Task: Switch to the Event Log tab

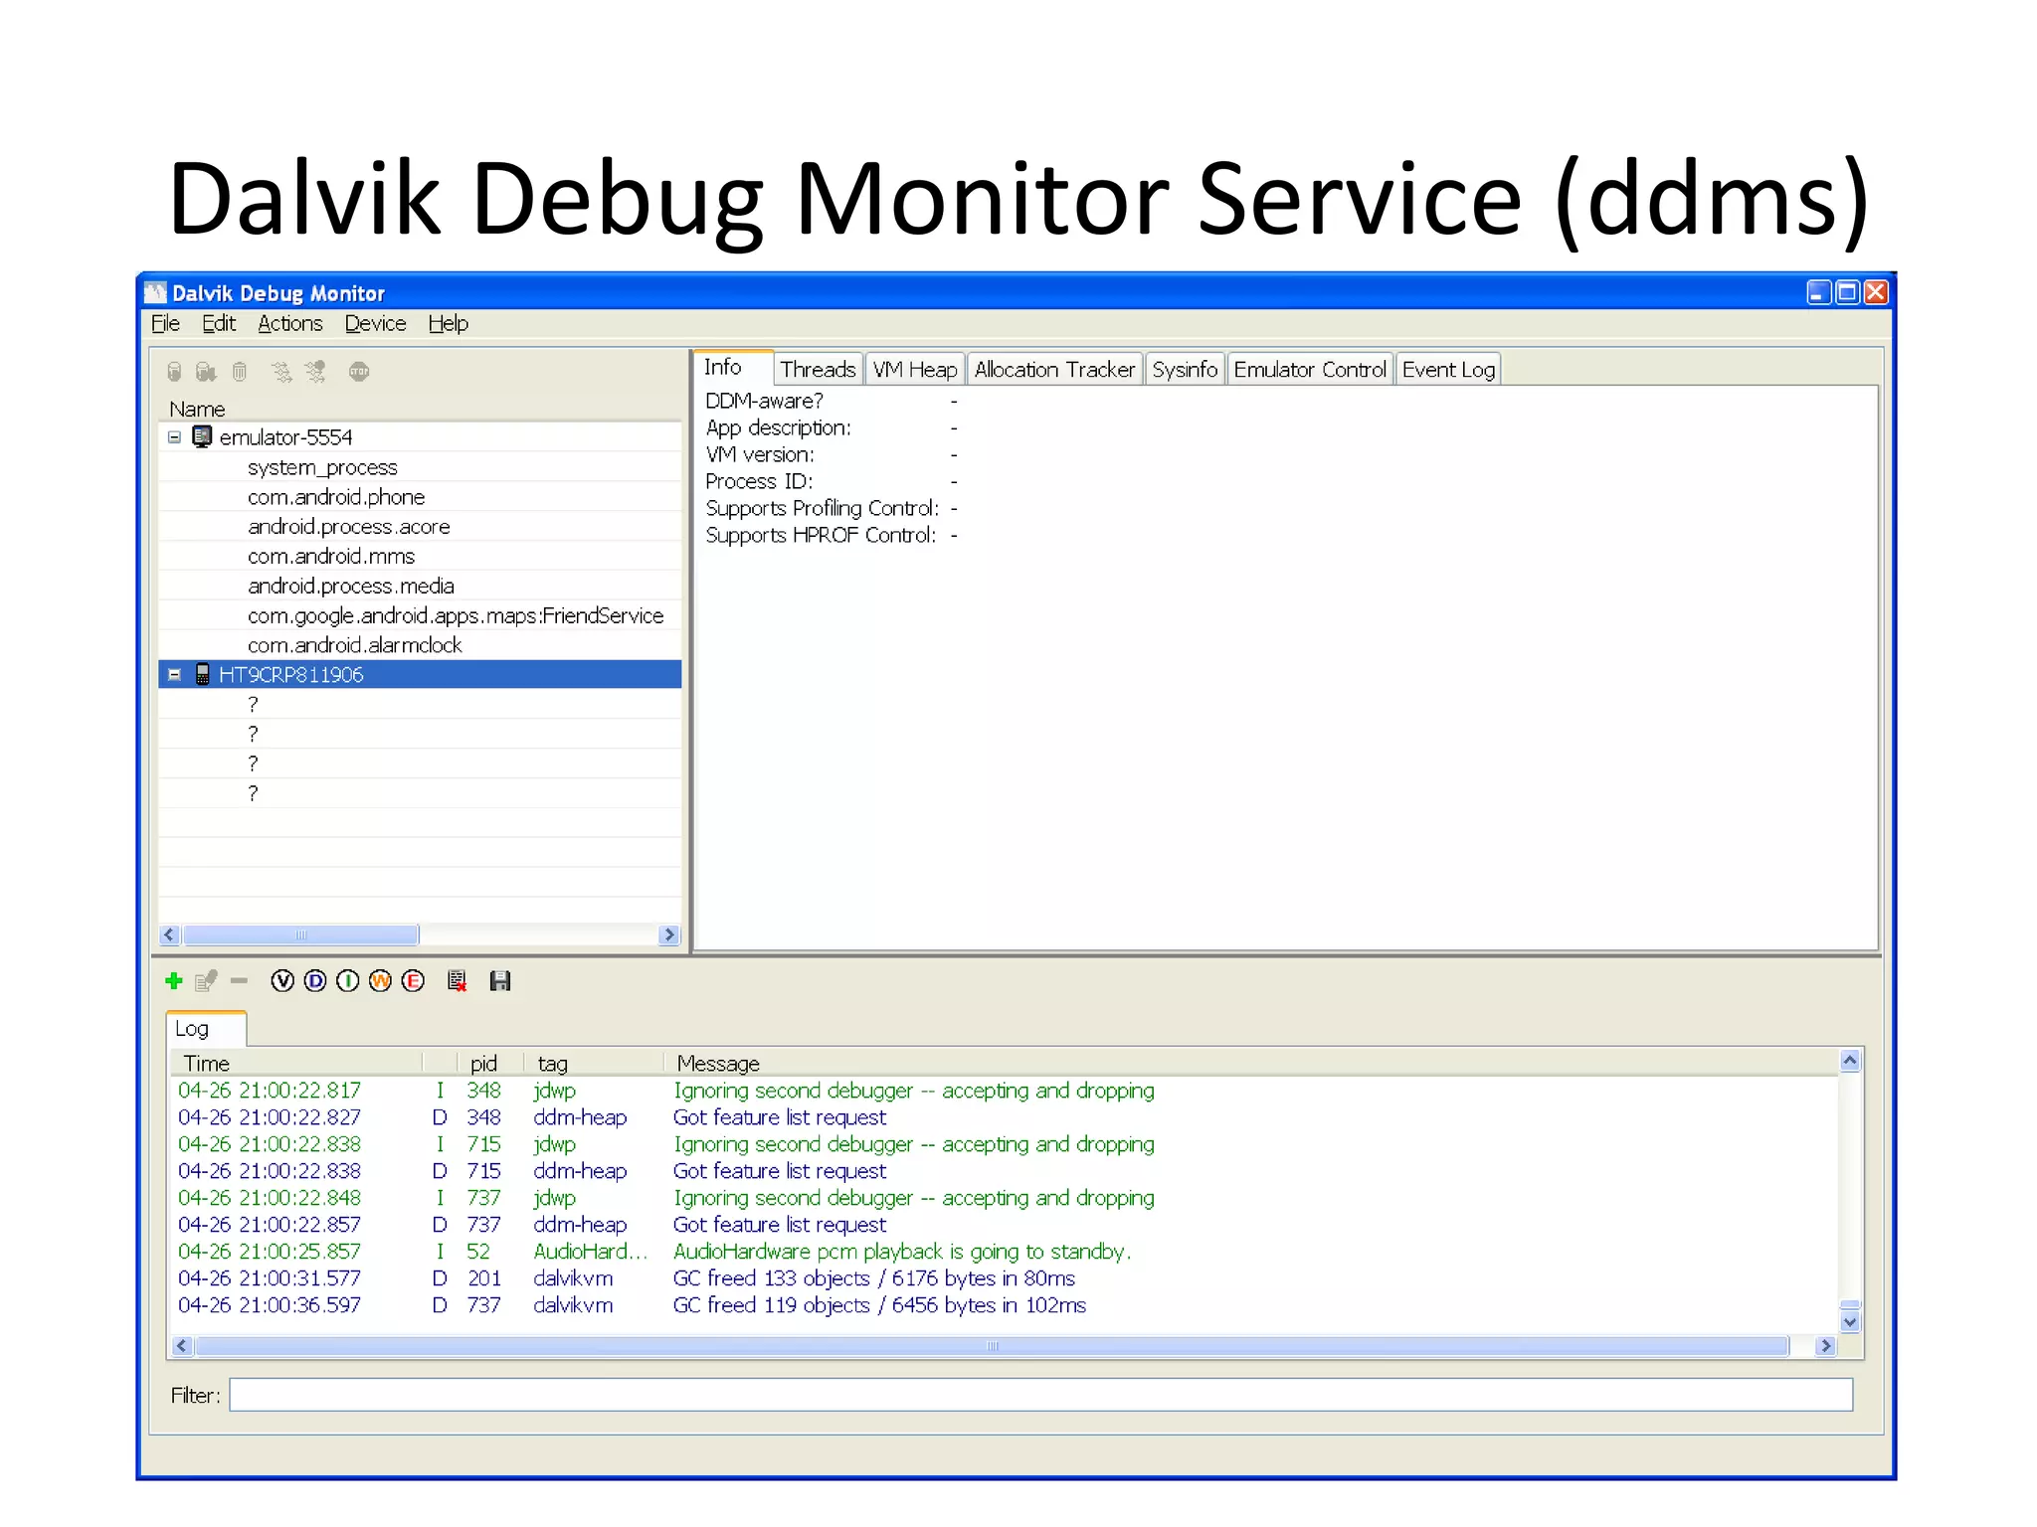Action: tap(1448, 370)
